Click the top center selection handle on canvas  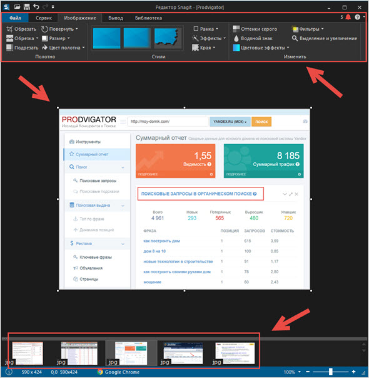(184, 108)
